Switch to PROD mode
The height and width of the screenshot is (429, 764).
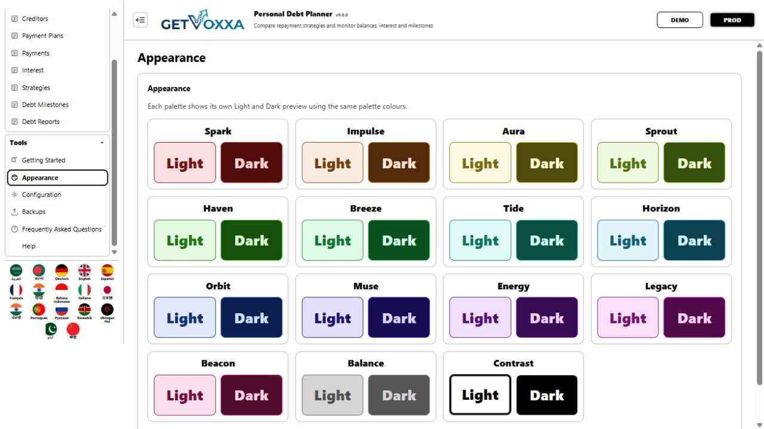732,20
